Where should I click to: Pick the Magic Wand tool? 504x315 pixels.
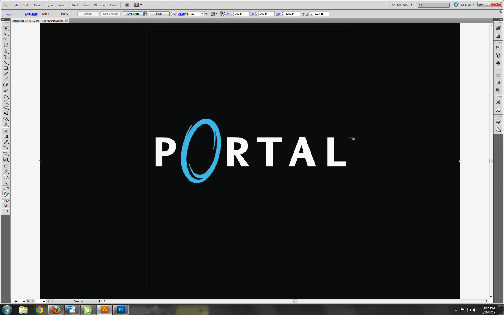tap(6, 39)
